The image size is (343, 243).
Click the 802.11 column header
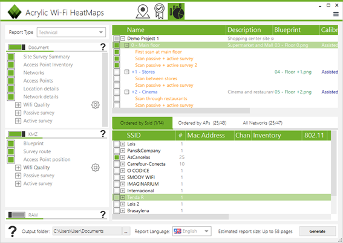[x=315, y=135]
